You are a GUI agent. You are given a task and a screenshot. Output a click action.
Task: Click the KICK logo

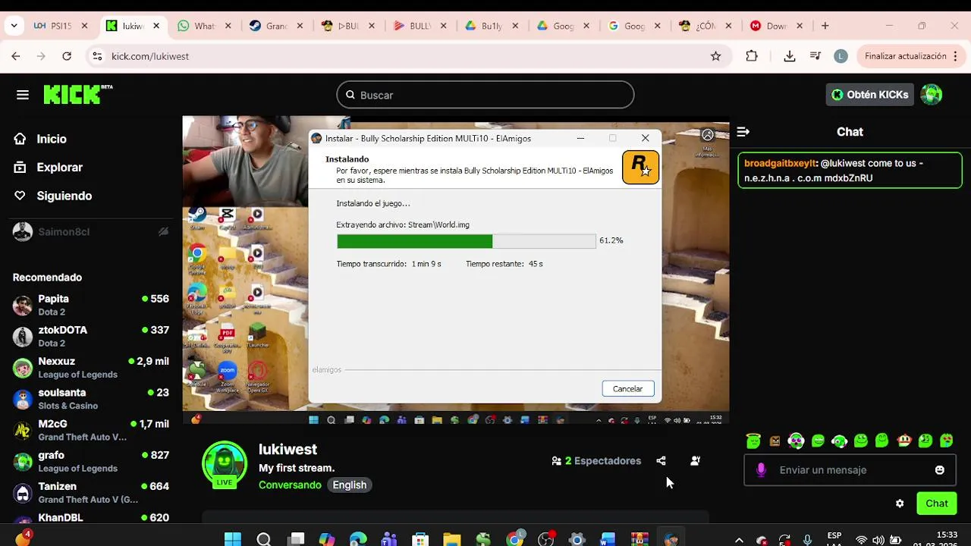[77, 94]
